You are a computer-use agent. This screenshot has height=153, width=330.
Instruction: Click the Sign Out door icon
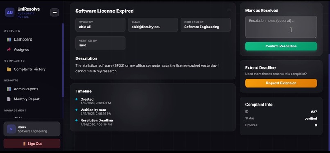coord(25,144)
